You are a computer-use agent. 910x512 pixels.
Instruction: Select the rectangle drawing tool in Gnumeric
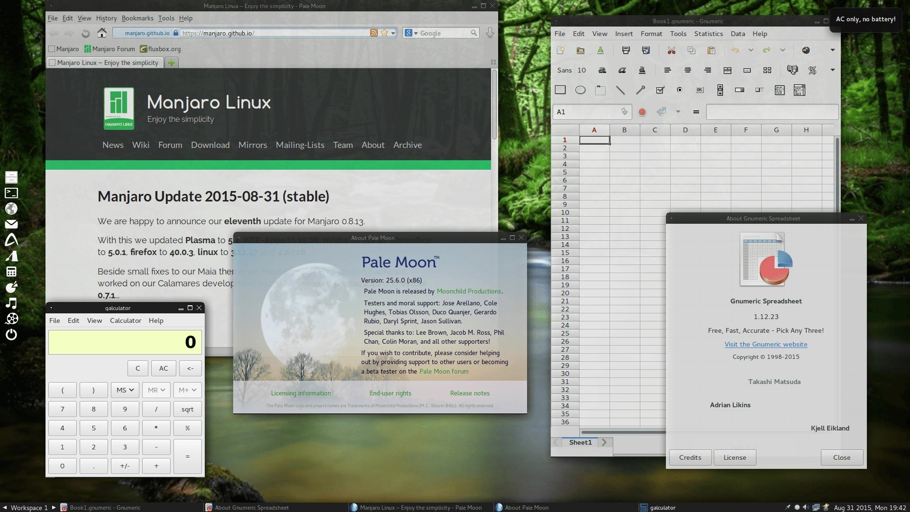click(560, 90)
